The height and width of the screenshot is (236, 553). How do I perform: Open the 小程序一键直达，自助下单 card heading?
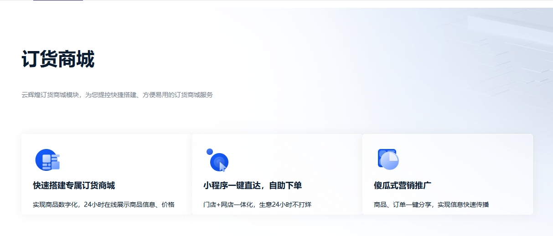click(x=253, y=185)
